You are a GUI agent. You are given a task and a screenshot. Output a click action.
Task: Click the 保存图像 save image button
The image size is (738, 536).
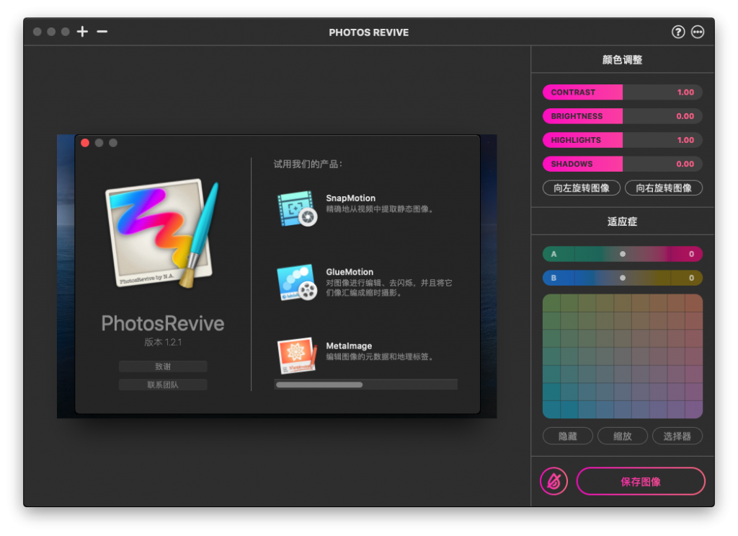(x=641, y=481)
